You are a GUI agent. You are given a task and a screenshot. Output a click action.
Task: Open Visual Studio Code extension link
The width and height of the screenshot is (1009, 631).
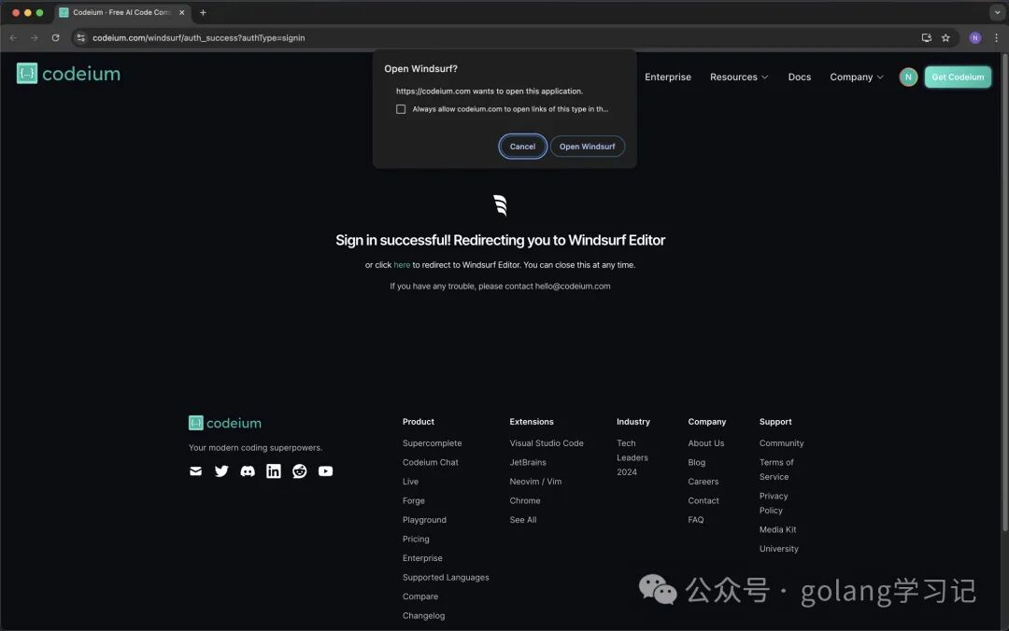[x=547, y=443]
